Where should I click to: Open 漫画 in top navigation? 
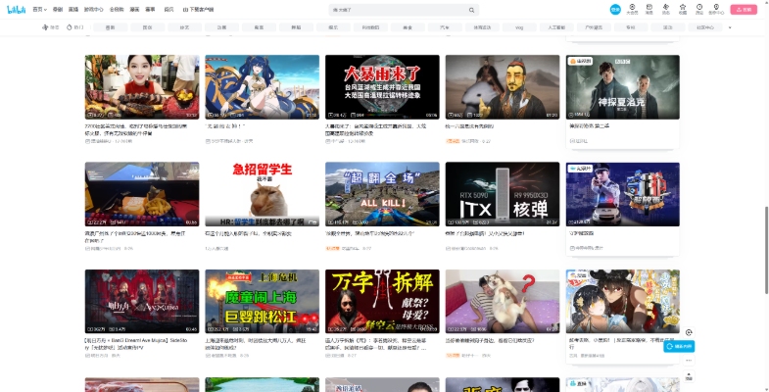[134, 10]
